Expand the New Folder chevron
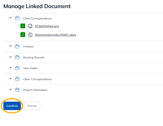163x126 pixels. tap(10, 68)
